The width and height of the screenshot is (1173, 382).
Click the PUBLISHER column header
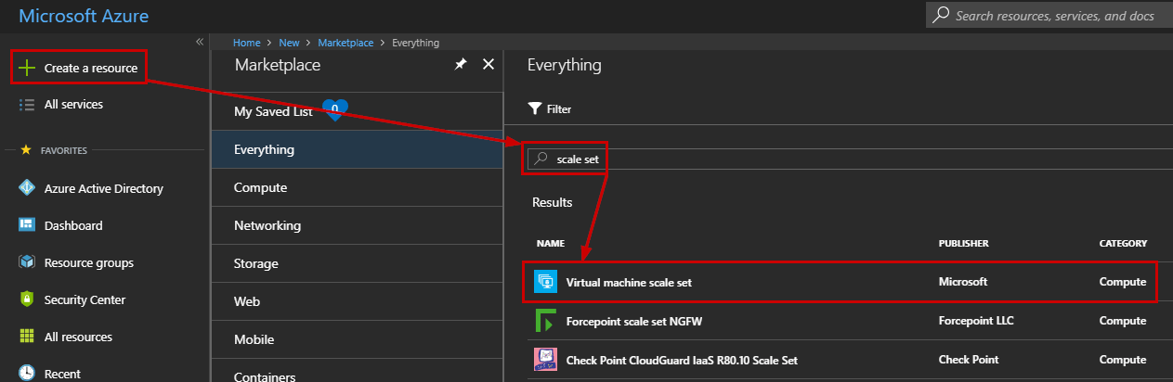pyautogui.click(x=963, y=244)
